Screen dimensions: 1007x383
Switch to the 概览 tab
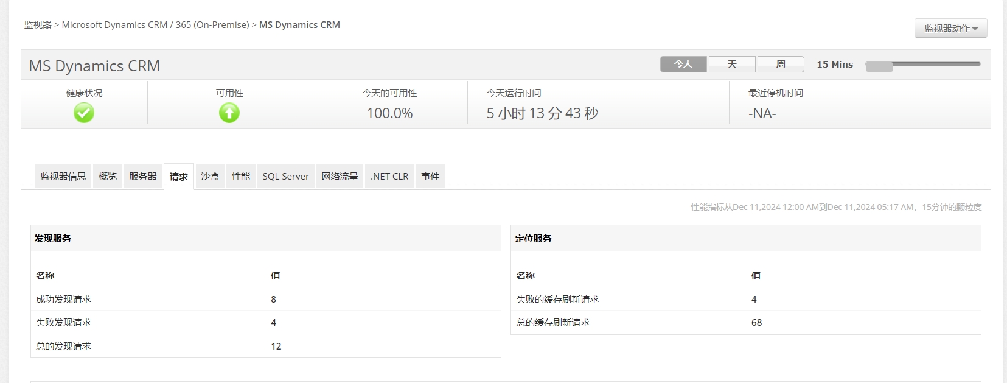(108, 176)
